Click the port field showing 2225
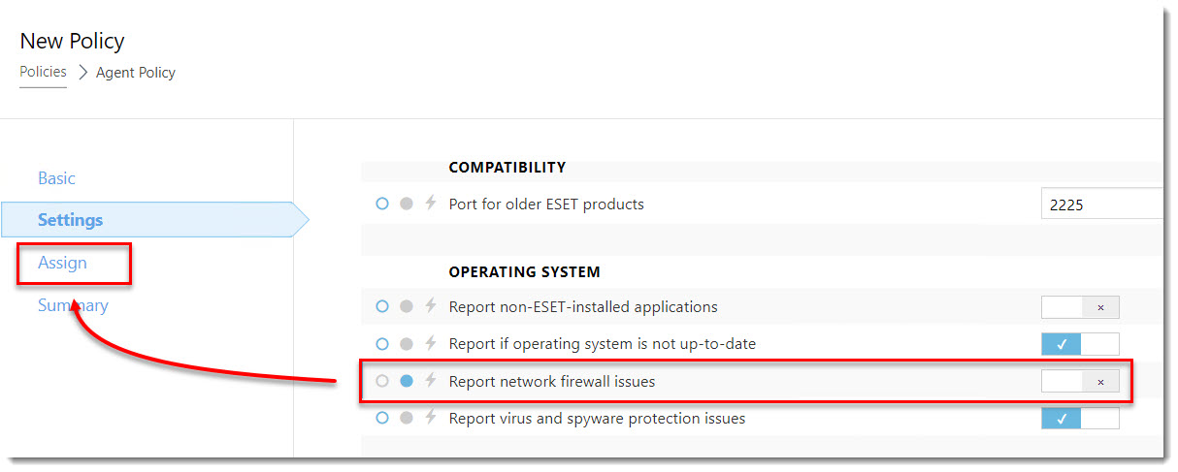 click(x=1102, y=205)
